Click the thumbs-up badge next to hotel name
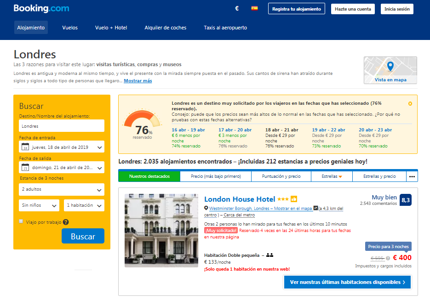The image size is (430, 300). point(294,199)
